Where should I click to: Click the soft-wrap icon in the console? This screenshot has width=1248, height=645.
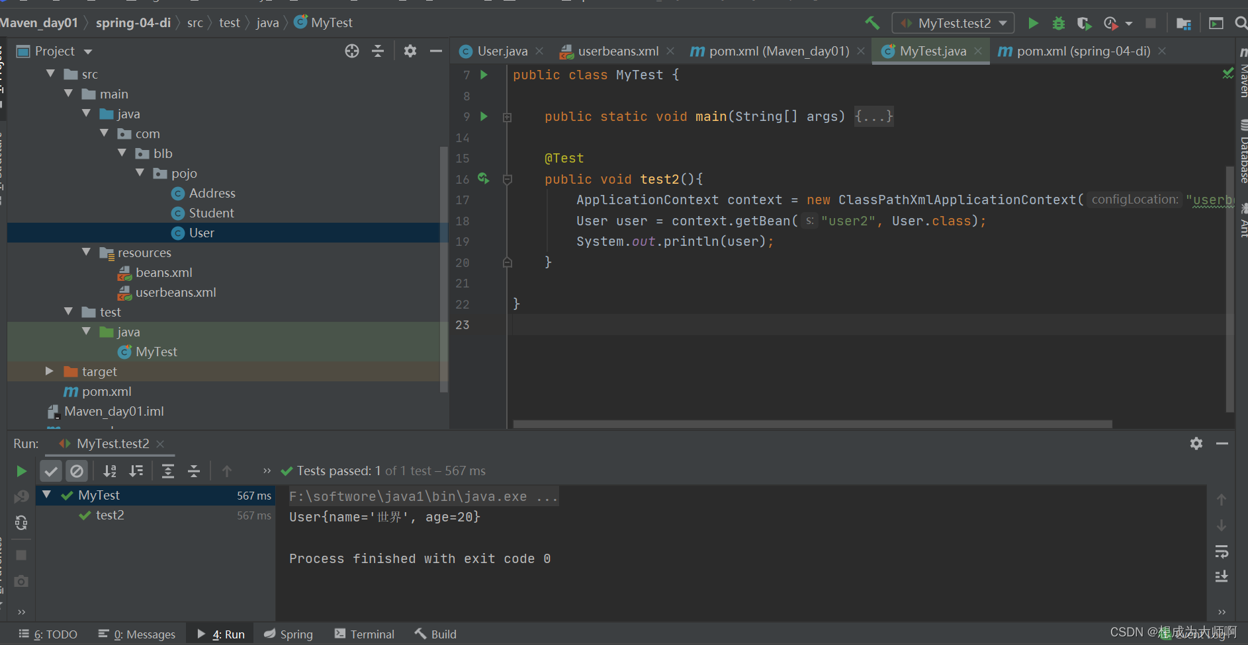click(1222, 551)
